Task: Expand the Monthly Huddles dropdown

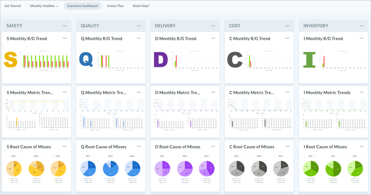Action: 43,6
